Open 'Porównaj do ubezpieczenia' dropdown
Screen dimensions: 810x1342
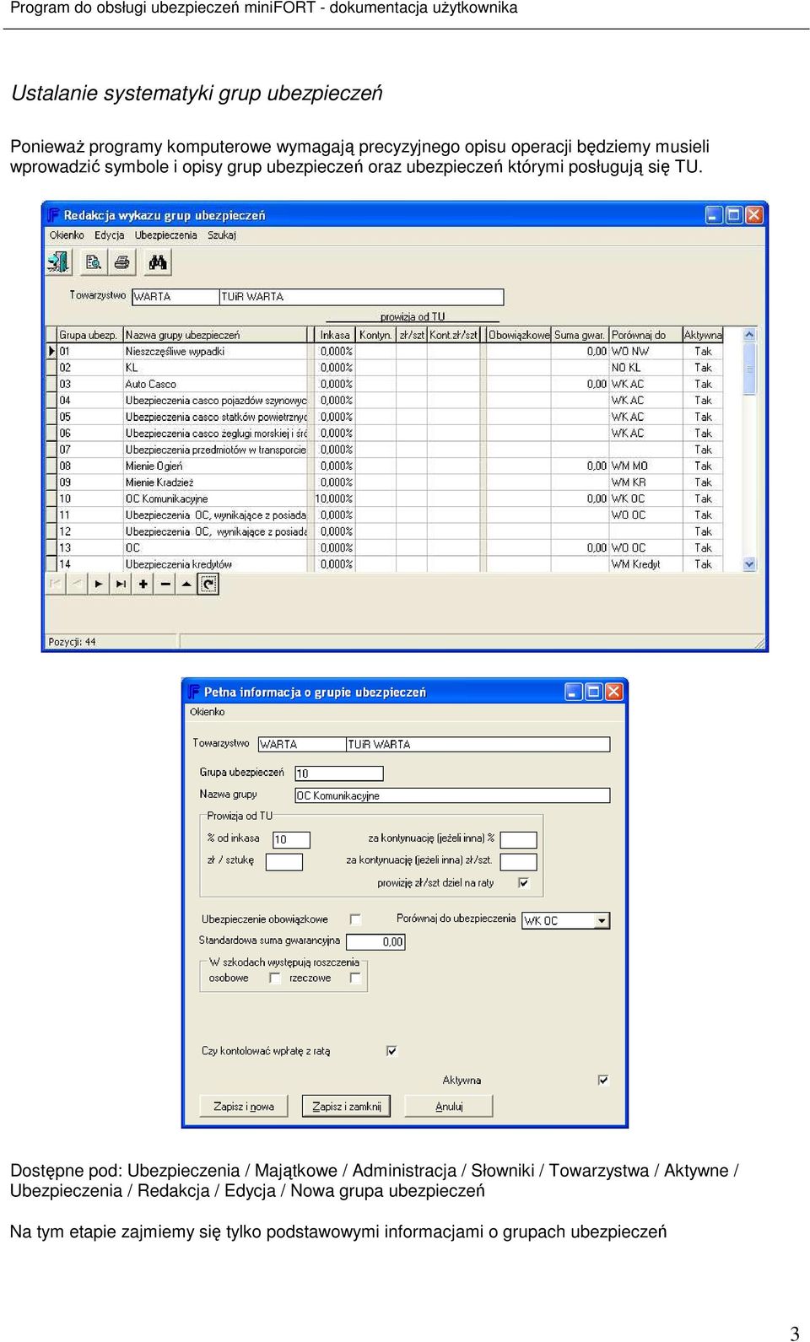(x=602, y=921)
